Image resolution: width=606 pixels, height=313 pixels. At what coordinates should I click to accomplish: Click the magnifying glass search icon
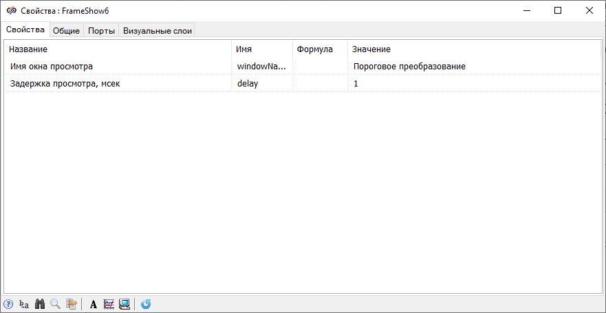pos(56,304)
